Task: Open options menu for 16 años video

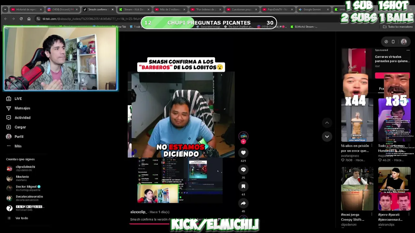Action: point(372,146)
